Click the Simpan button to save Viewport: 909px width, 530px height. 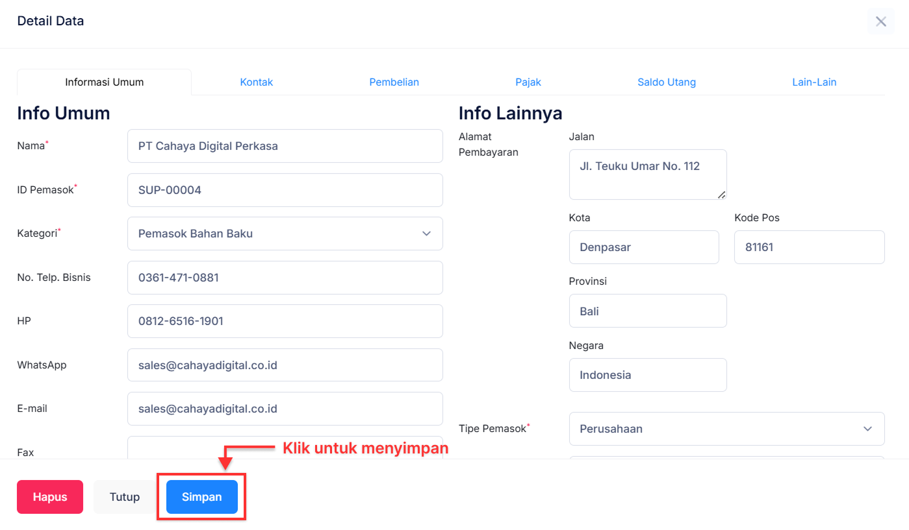201,497
